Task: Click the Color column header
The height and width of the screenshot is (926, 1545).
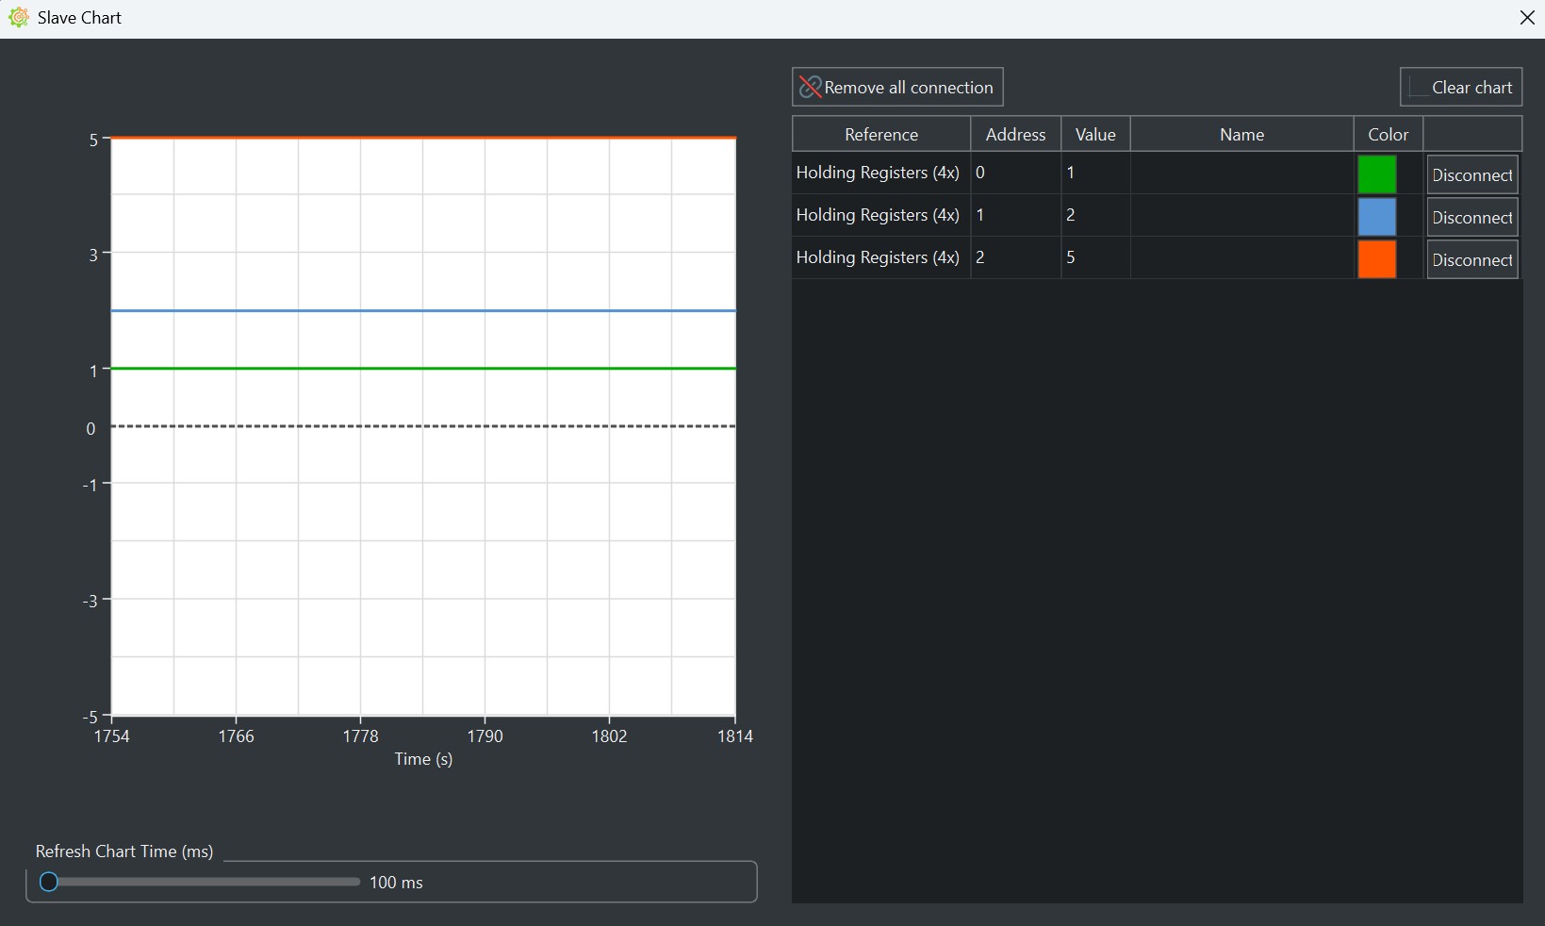Action: point(1388,134)
